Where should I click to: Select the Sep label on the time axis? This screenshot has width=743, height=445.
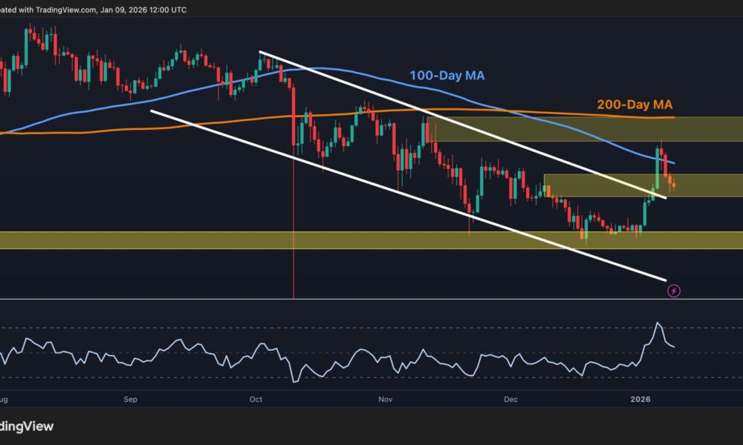(x=130, y=399)
